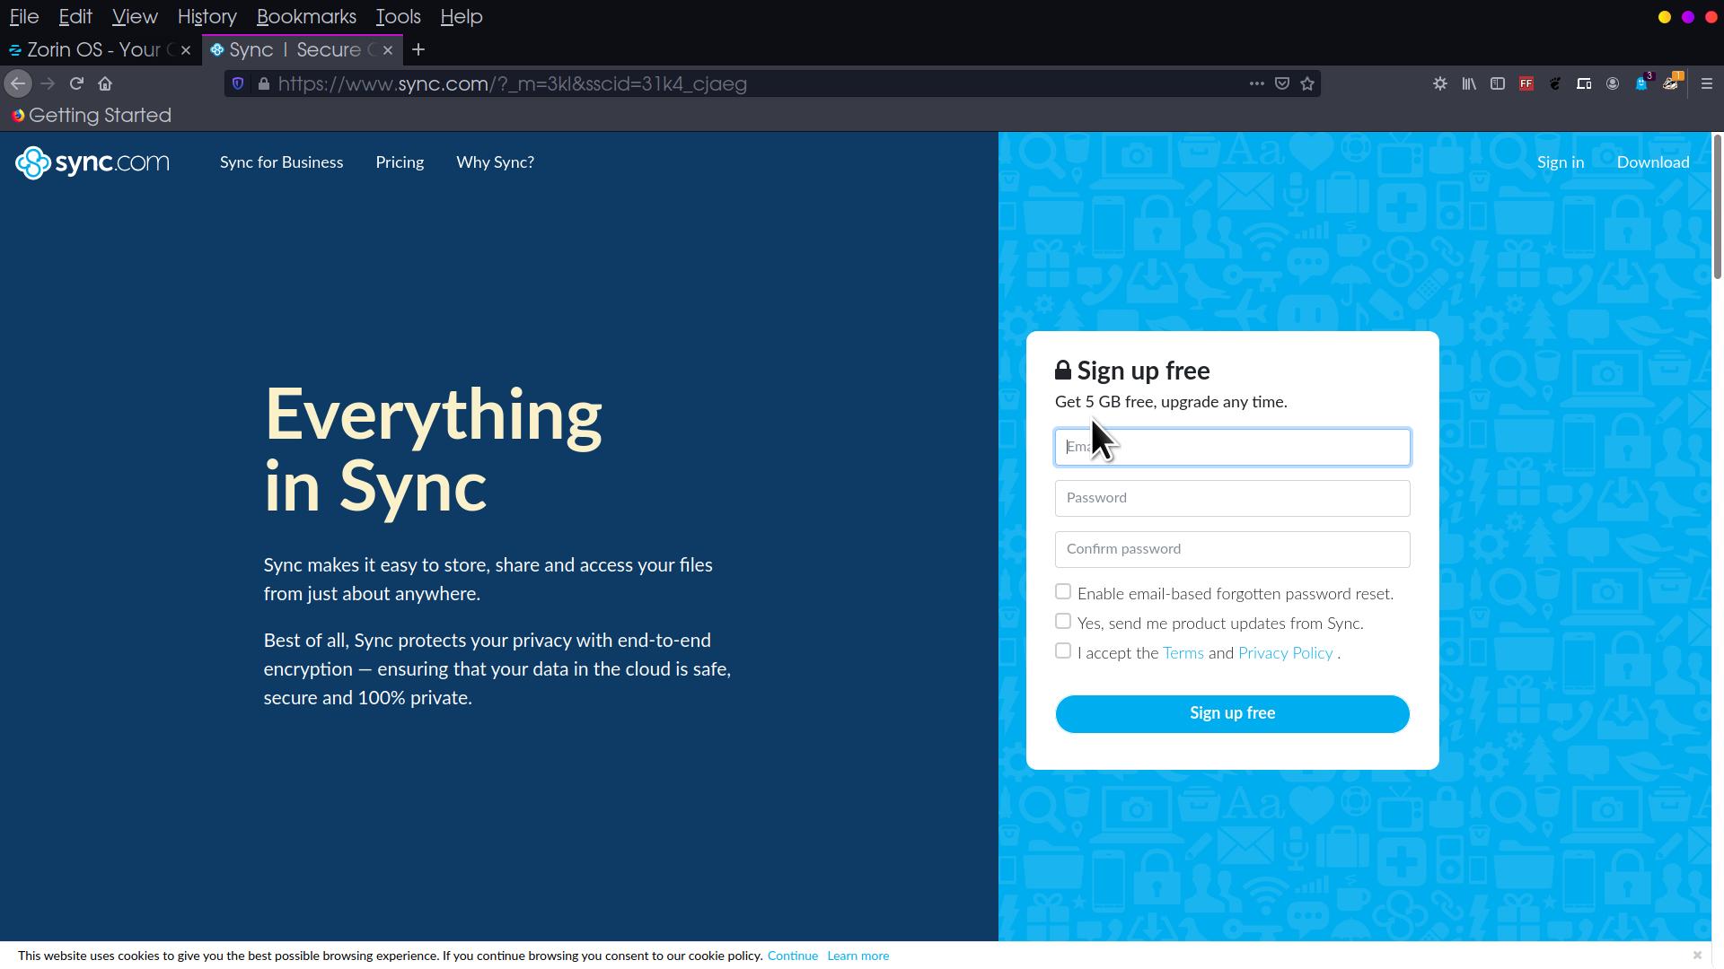Click the Pocket save icon in address bar
This screenshot has height=969, width=1724.
[1282, 83]
